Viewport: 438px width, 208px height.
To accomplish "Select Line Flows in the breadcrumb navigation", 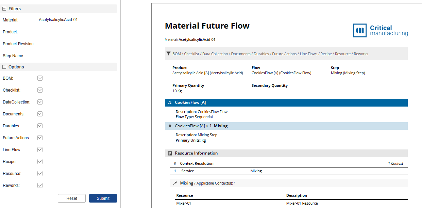I will 308,53.
